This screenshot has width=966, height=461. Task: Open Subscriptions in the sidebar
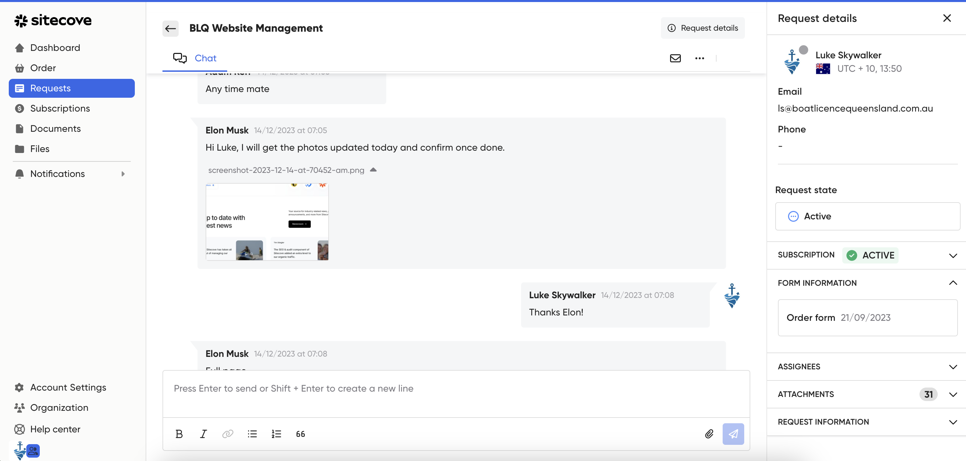[60, 108]
